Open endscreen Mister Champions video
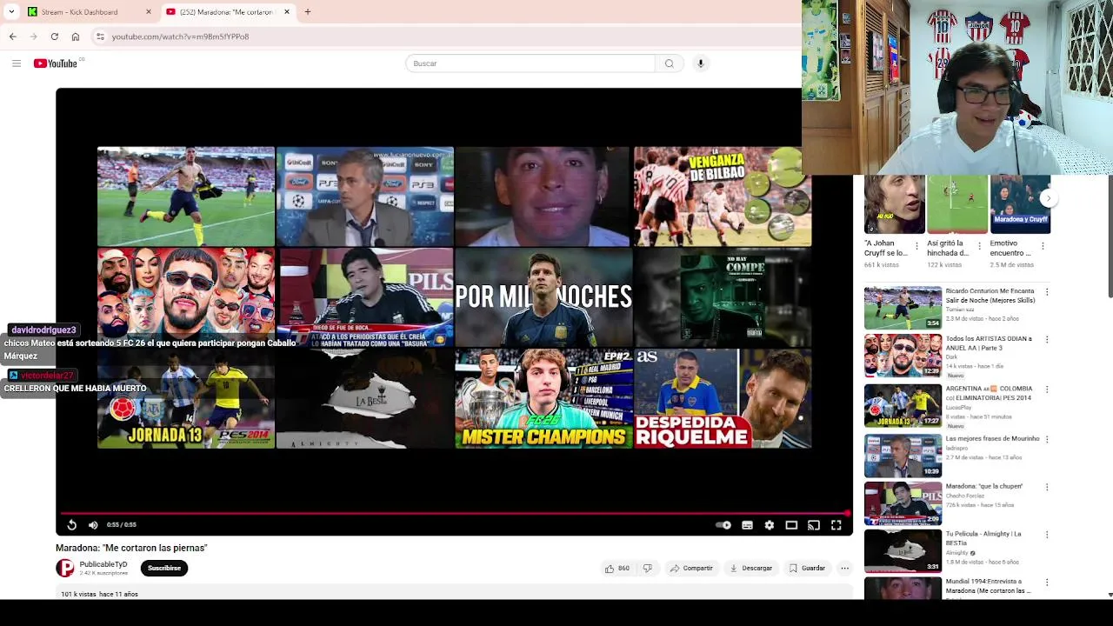This screenshot has width=1113, height=626. pos(543,398)
